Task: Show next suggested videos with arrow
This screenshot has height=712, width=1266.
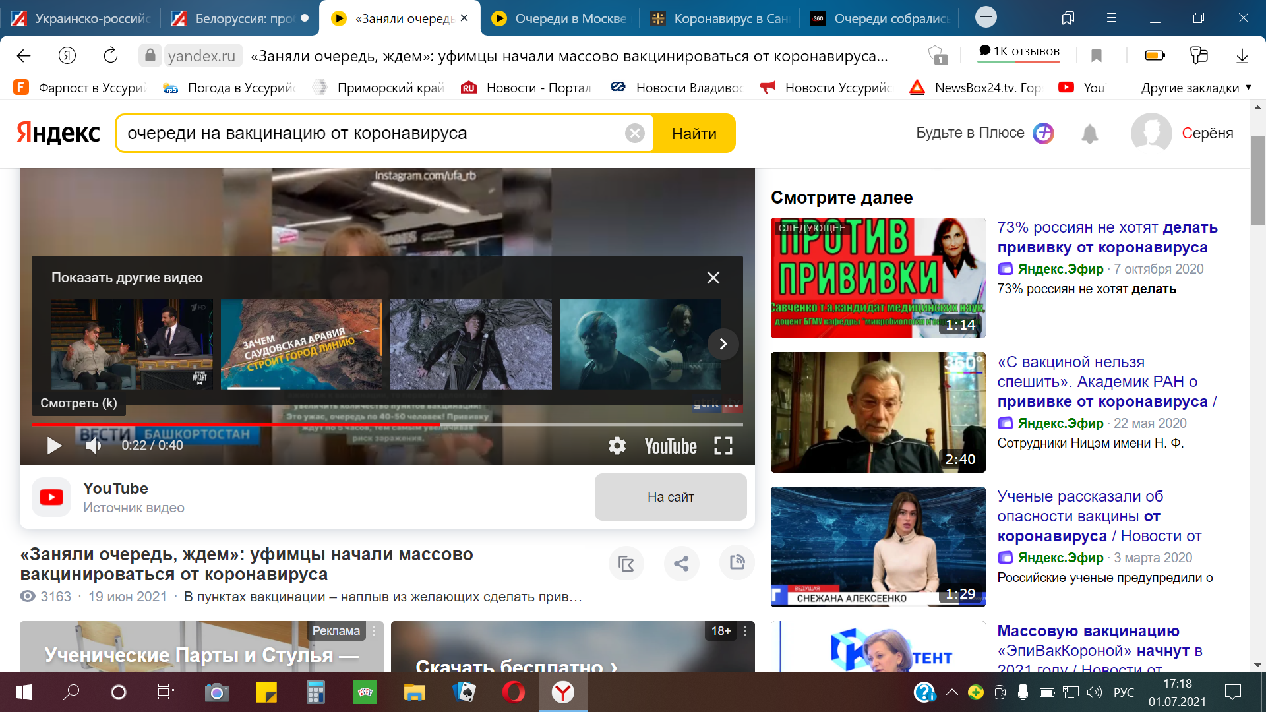Action: pyautogui.click(x=723, y=343)
